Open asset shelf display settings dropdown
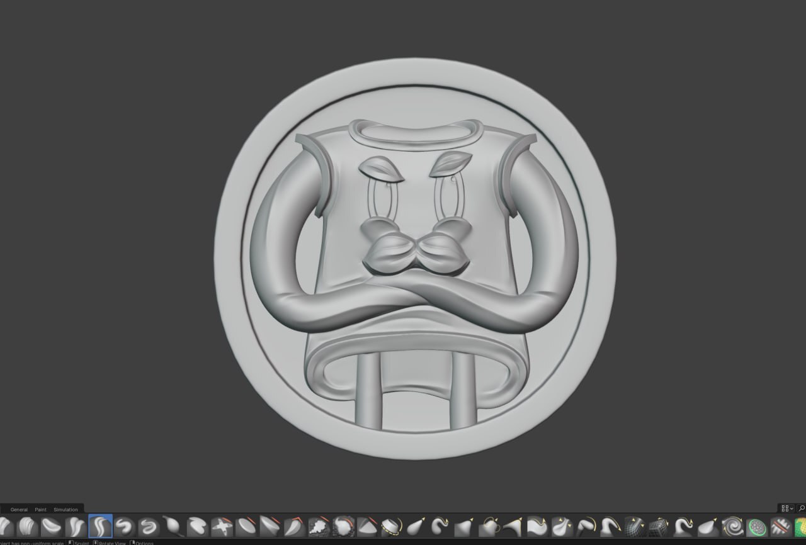The width and height of the screenshot is (806, 545). [x=787, y=508]
